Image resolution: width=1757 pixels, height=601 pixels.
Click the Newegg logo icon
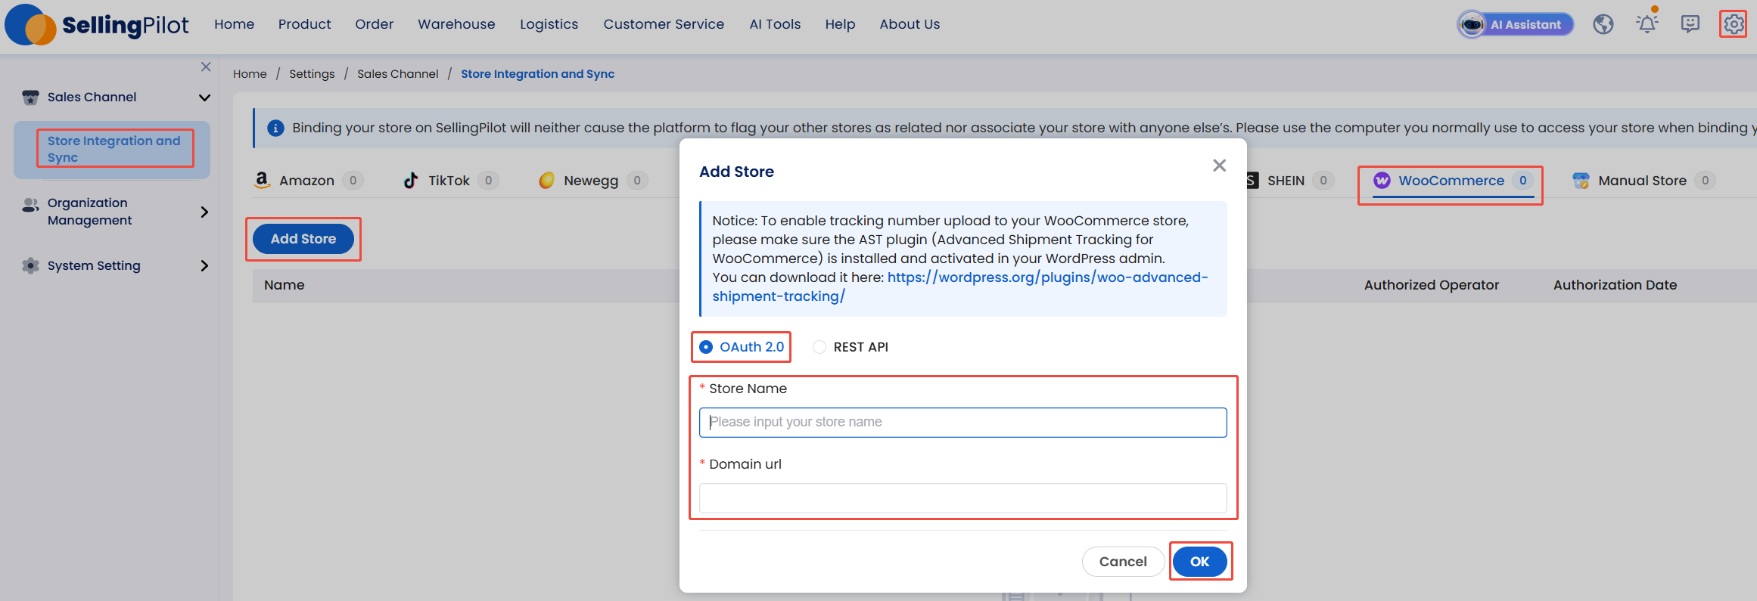pos(546,180)
